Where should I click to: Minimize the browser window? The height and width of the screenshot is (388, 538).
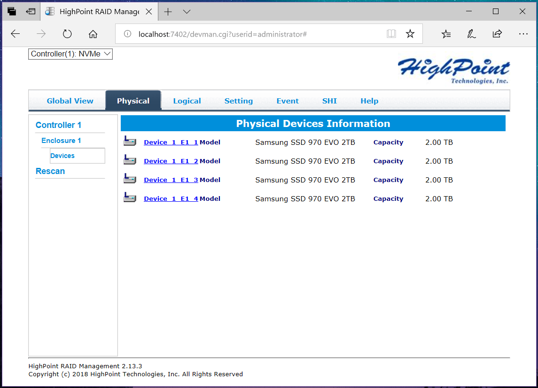pyautogui.click(x=469, y=11)
